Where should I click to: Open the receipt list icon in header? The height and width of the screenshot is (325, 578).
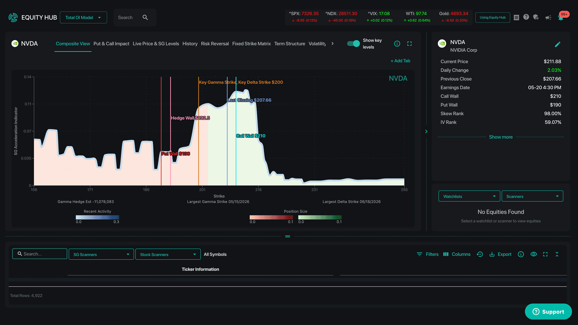(516, 17)
